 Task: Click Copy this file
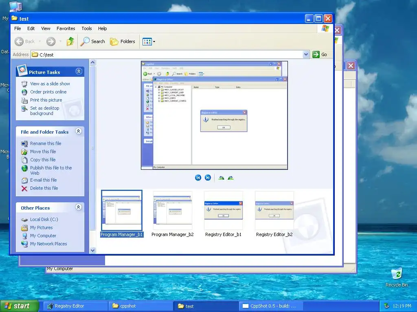click(x=43, y=160)
